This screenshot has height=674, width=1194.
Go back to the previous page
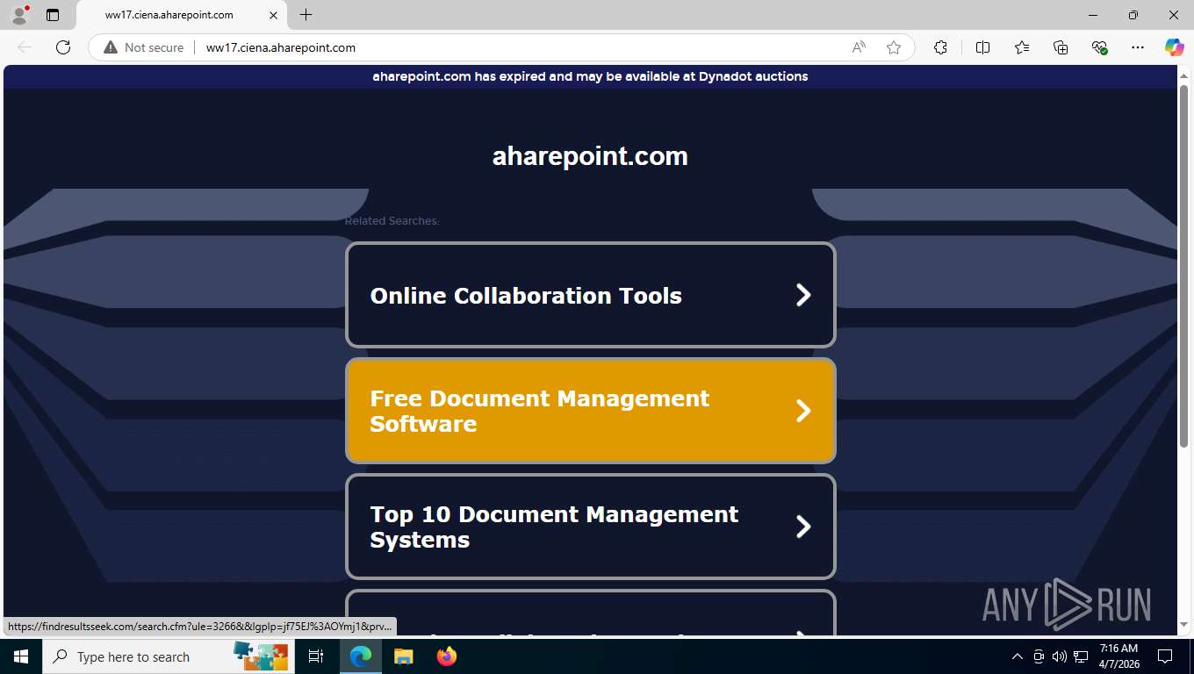25,47
